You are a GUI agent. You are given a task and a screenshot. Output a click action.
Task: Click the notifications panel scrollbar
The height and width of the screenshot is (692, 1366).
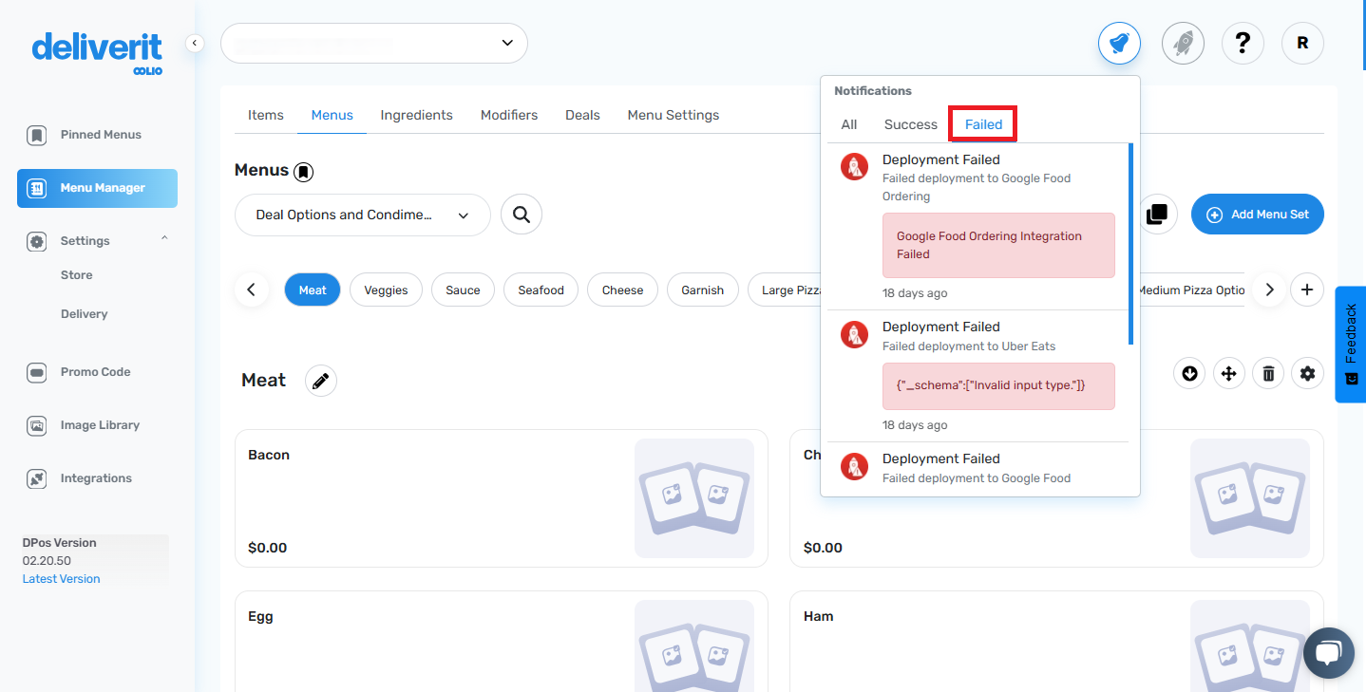click(x=1130, y=244)
